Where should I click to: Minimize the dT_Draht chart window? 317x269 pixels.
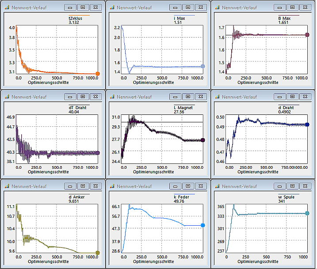[71, 96]
